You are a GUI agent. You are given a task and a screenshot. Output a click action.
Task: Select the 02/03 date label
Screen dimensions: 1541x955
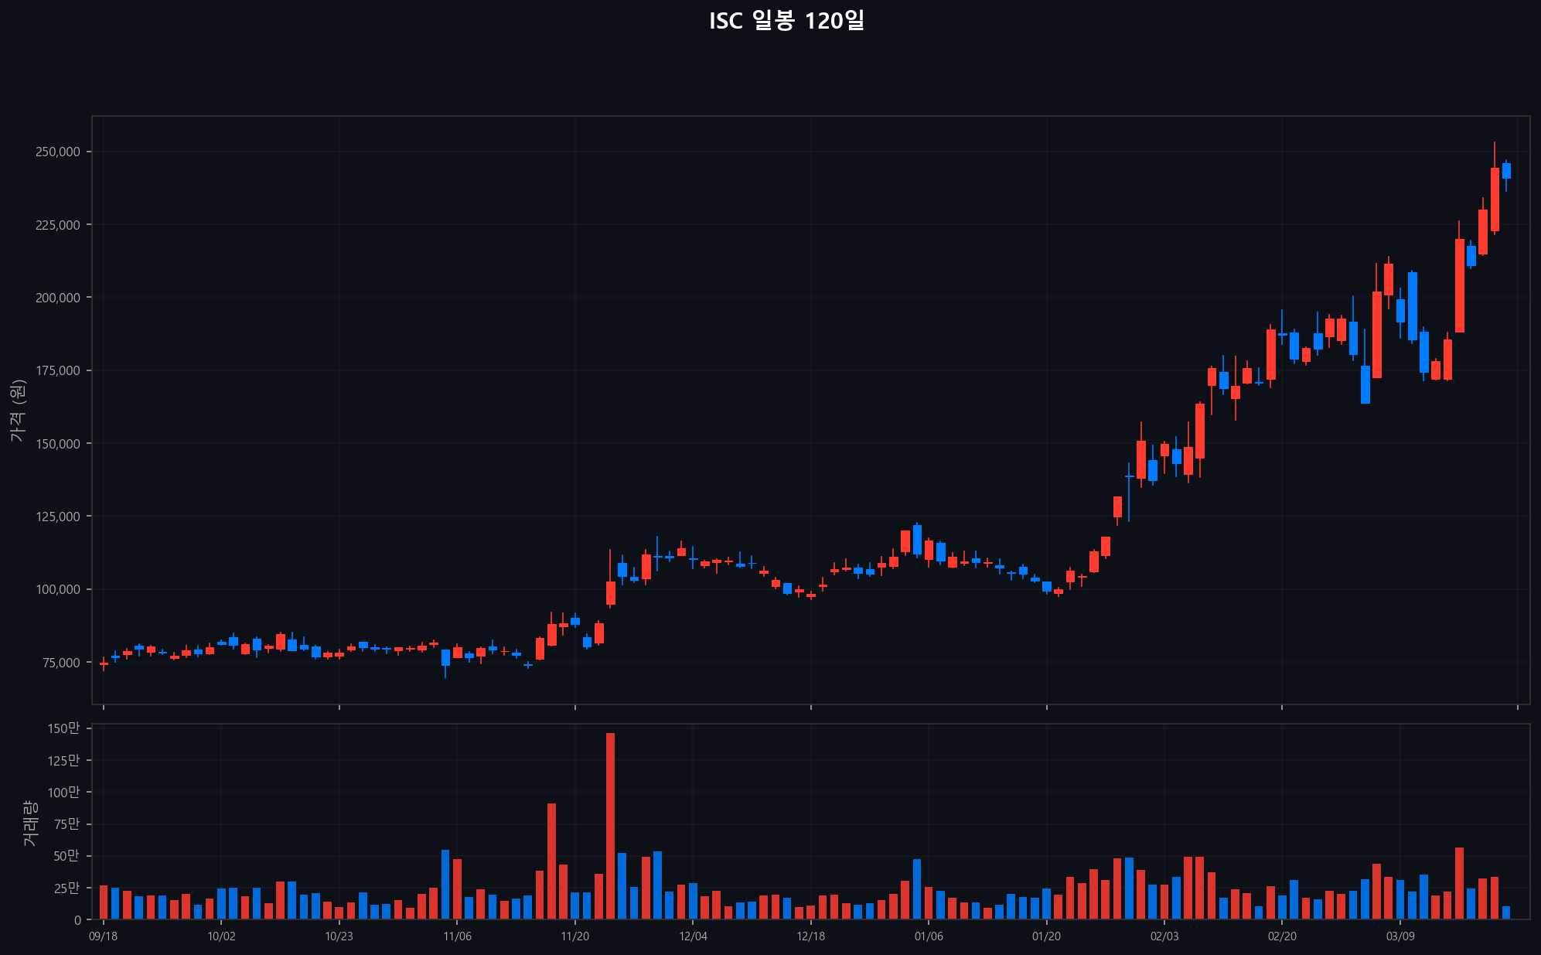coord(1164,936)
